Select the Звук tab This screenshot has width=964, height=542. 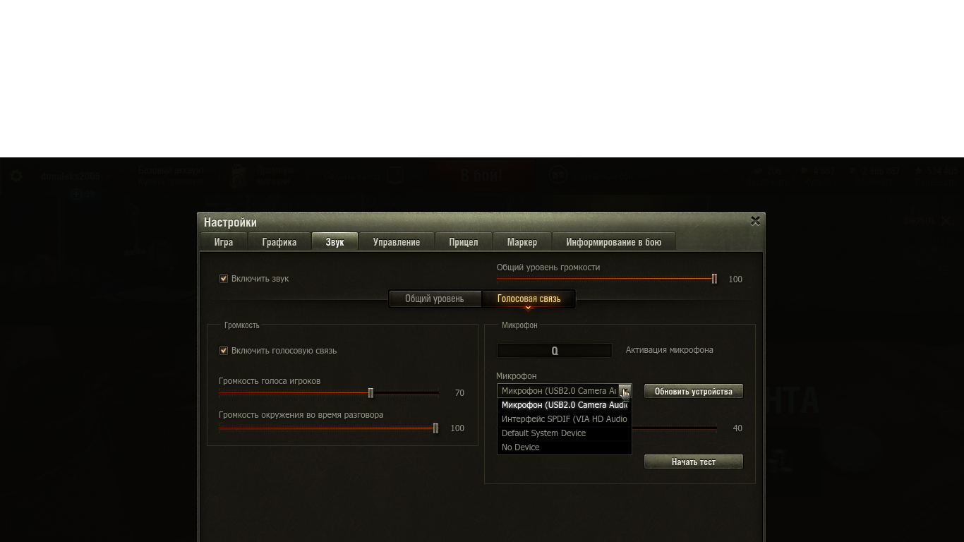[x=335, y=242]
